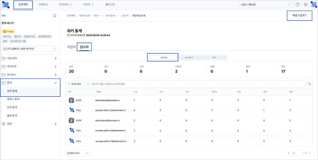The height and width of the screenshot is (160, 318).
Task: Open settings via the top bar gear icon
Action: (x=306, y=5)
